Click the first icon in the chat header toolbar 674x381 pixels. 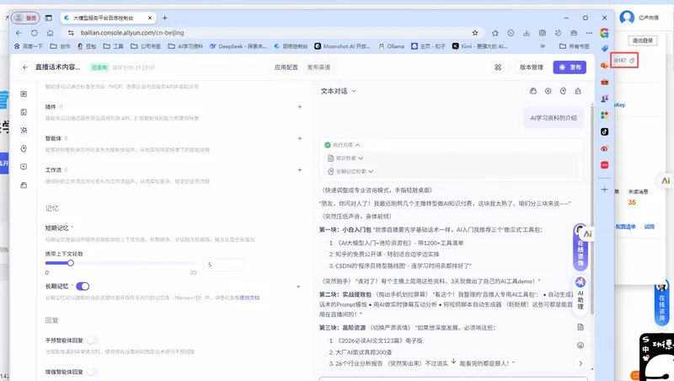point(533,91)
